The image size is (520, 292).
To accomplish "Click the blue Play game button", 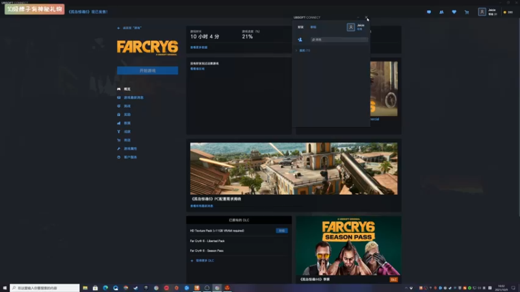I will coord(148,71).
